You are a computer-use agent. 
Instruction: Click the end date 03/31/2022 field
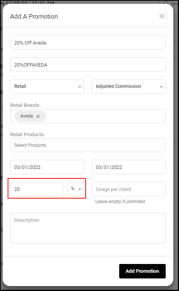coord(129,167)
